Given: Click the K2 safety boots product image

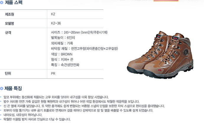Looking at the screenshot, I should [160, 55].
